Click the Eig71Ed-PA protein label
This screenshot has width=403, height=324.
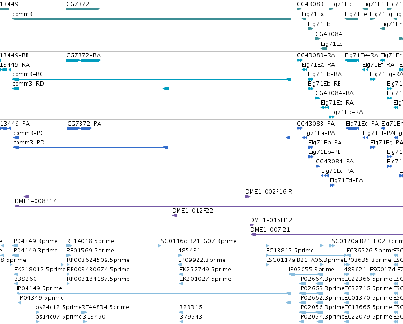(x=347, y=181)
